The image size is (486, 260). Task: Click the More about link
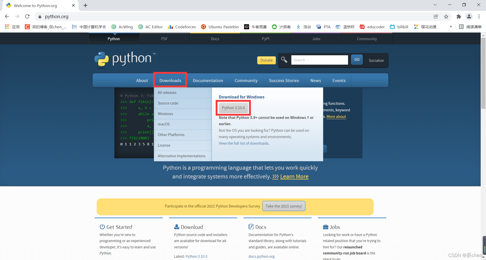pos(336,117)
